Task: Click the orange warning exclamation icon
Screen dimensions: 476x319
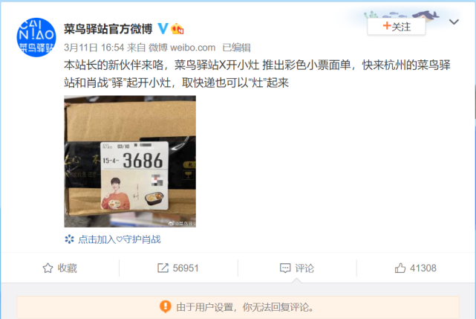Action: coord(166,306)
